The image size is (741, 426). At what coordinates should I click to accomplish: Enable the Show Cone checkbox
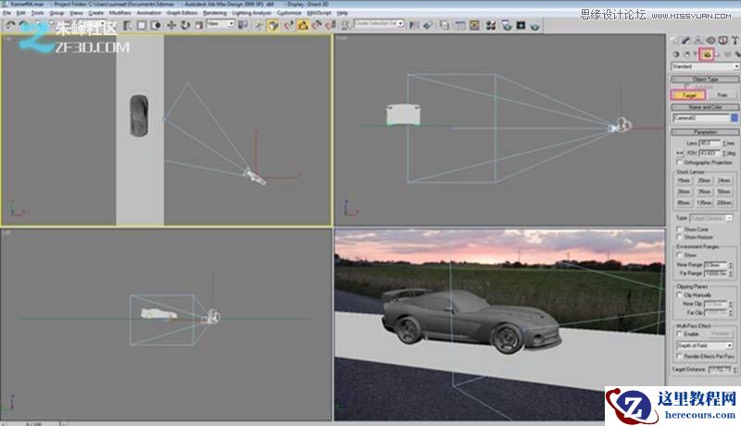click(680, 229)
